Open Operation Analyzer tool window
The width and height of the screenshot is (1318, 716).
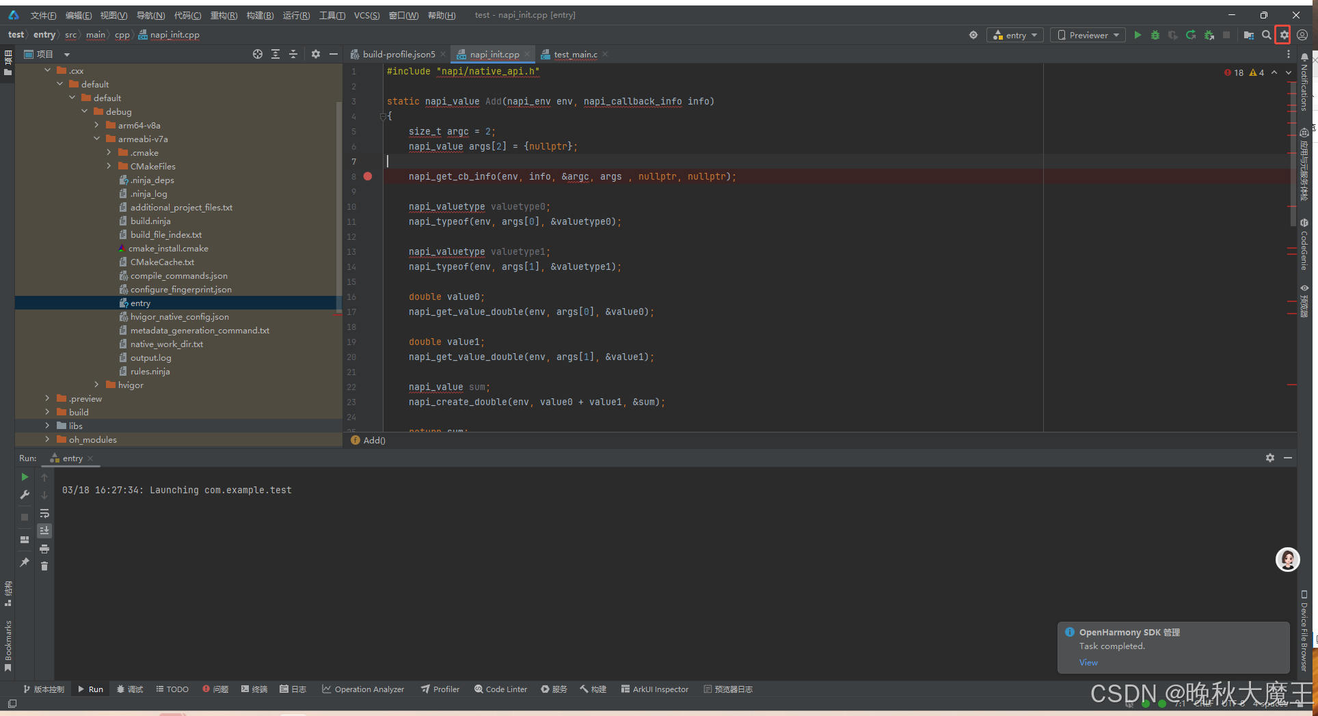363,689
